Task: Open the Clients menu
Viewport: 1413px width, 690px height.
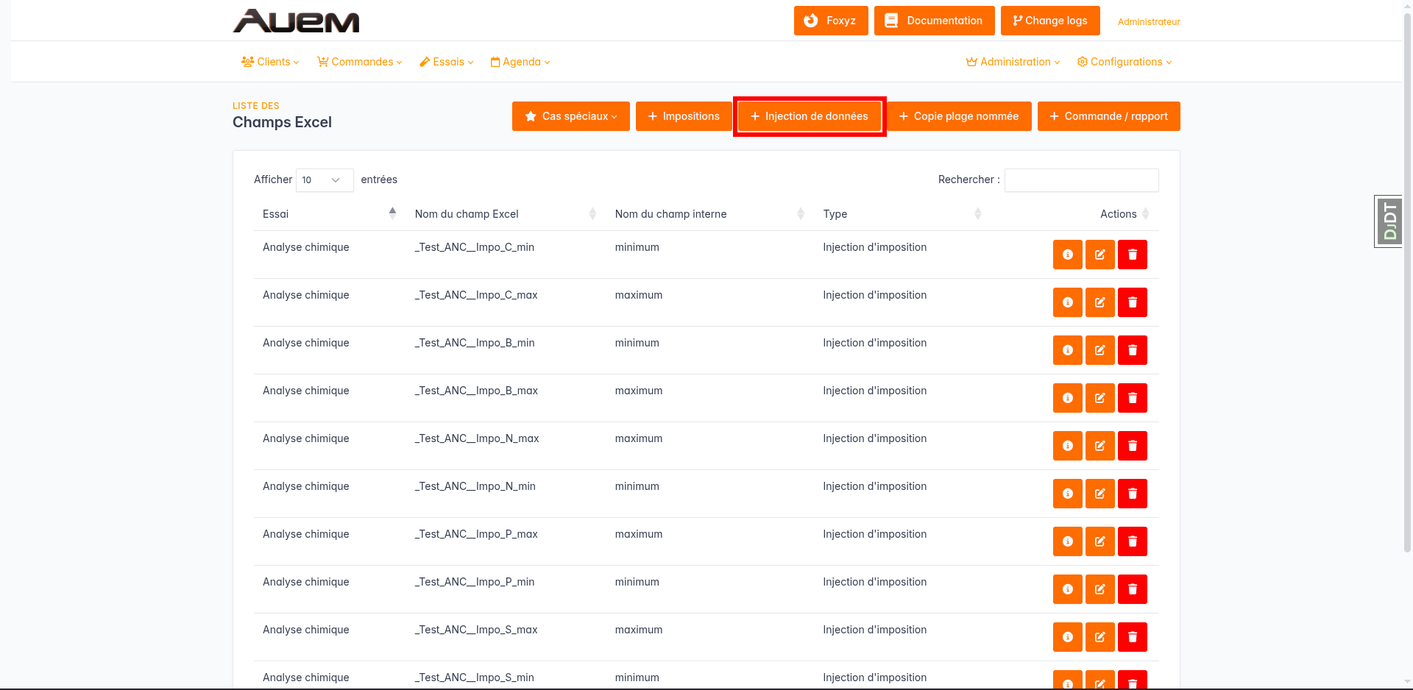Action: (x=270, y=62)
